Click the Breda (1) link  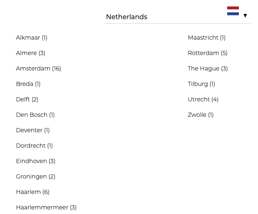28,84
